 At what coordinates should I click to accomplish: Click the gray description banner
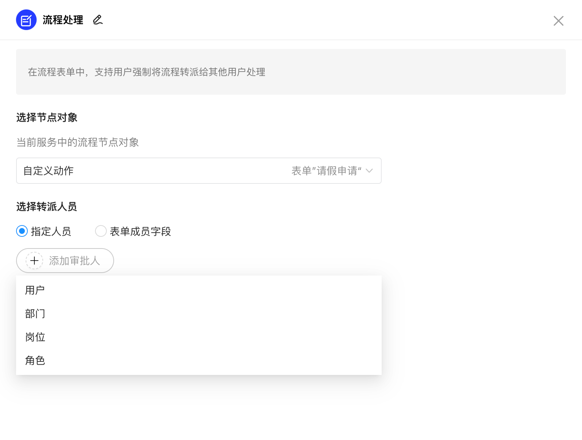coord(291,72)
